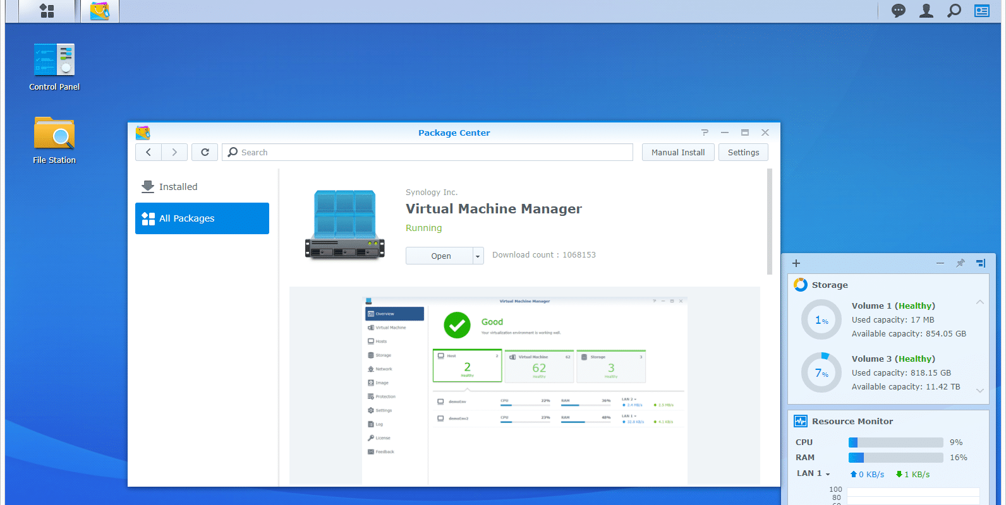
Task: Click the Resource Monitor widget icon
Action: [801, 421]
